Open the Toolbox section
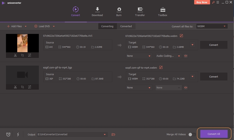Screen dimensions: 234x140 [x=162, y=12]
